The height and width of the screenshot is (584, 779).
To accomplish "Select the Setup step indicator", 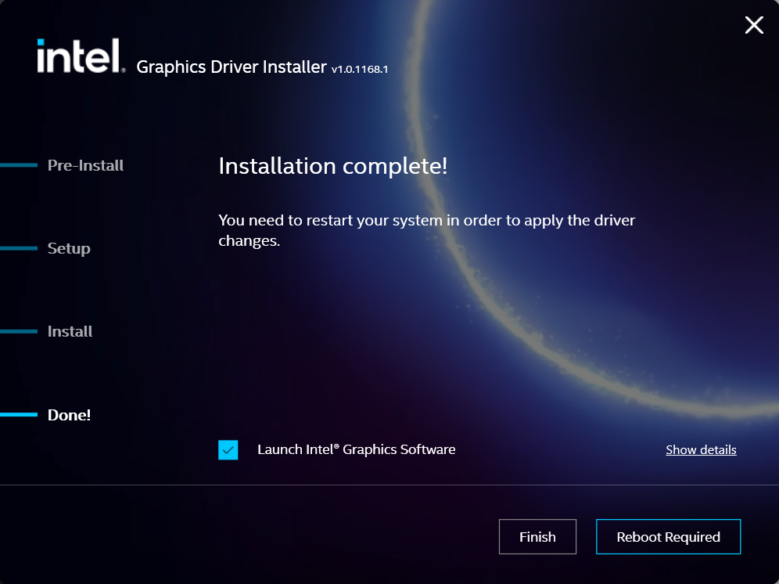I will (68, 248).
